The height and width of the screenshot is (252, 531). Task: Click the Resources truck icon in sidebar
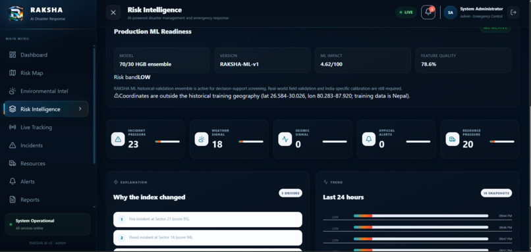pos(13,163)
